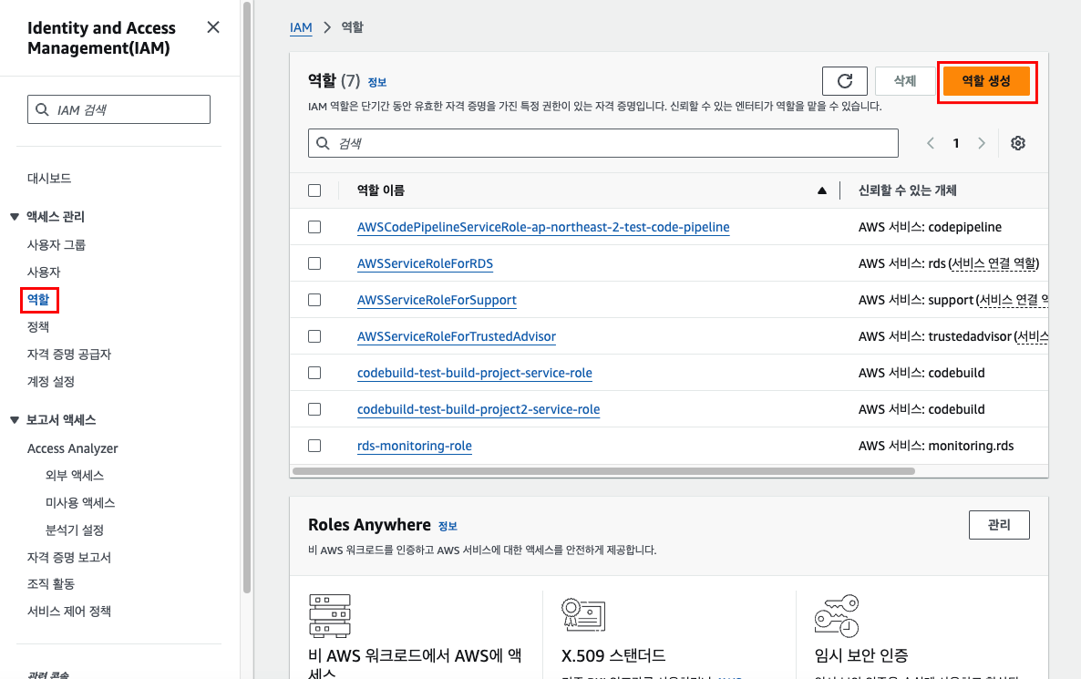Click 'AWS 서비스: monitoring.rds' cell
This screenshot has height=679, width=1081.
936,446
